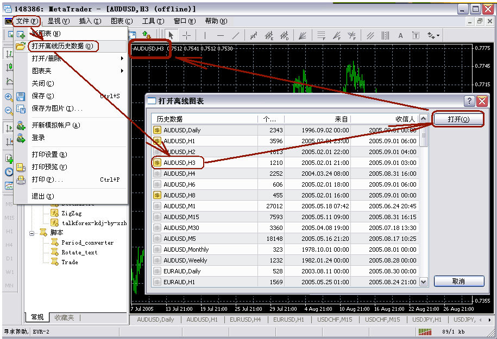Select 开新模拟帐户(A) menu entry
The image size is (497, 339).
[x=71, y=125]
